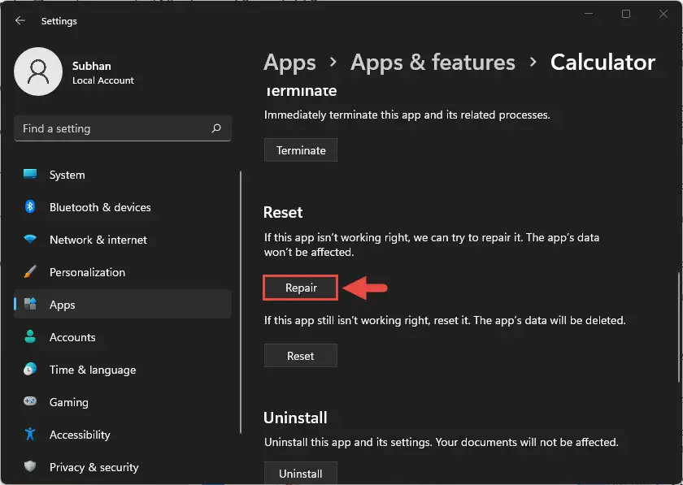
Task: Click the Reset section heading
Action: (283, 213)
